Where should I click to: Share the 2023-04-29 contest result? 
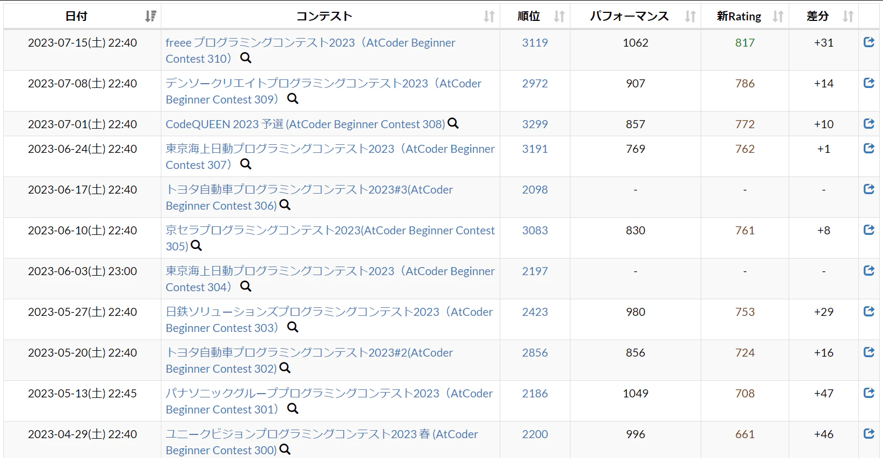pos(869,434)
